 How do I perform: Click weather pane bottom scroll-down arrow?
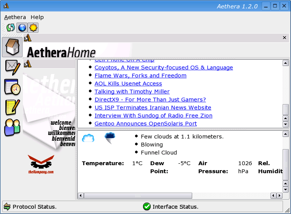(x=285, y=190)
